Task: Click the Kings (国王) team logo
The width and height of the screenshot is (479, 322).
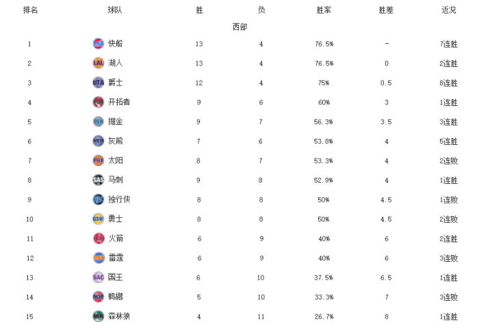Action: tap(99, 278)
